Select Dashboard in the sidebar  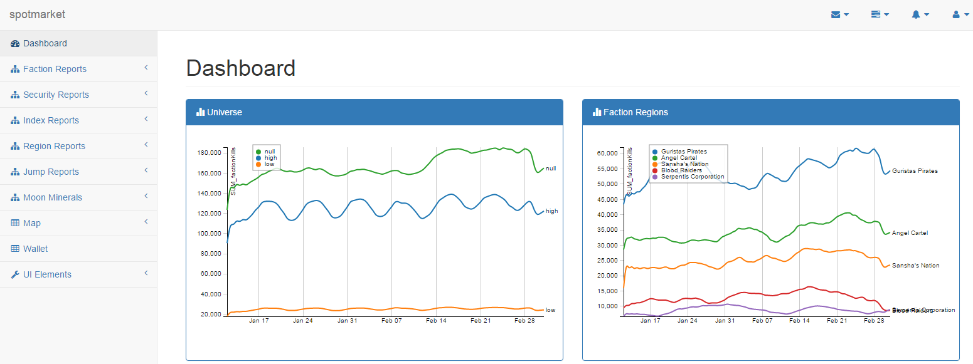(45, 43)
